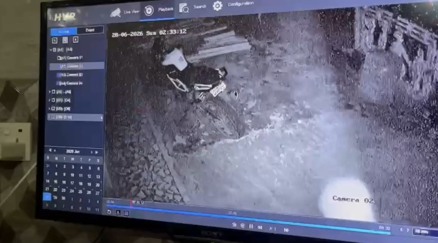This screenshot has height=243, width=438.
Task: Select June 24 in the calendar
Action: click(x=72, y=191)
